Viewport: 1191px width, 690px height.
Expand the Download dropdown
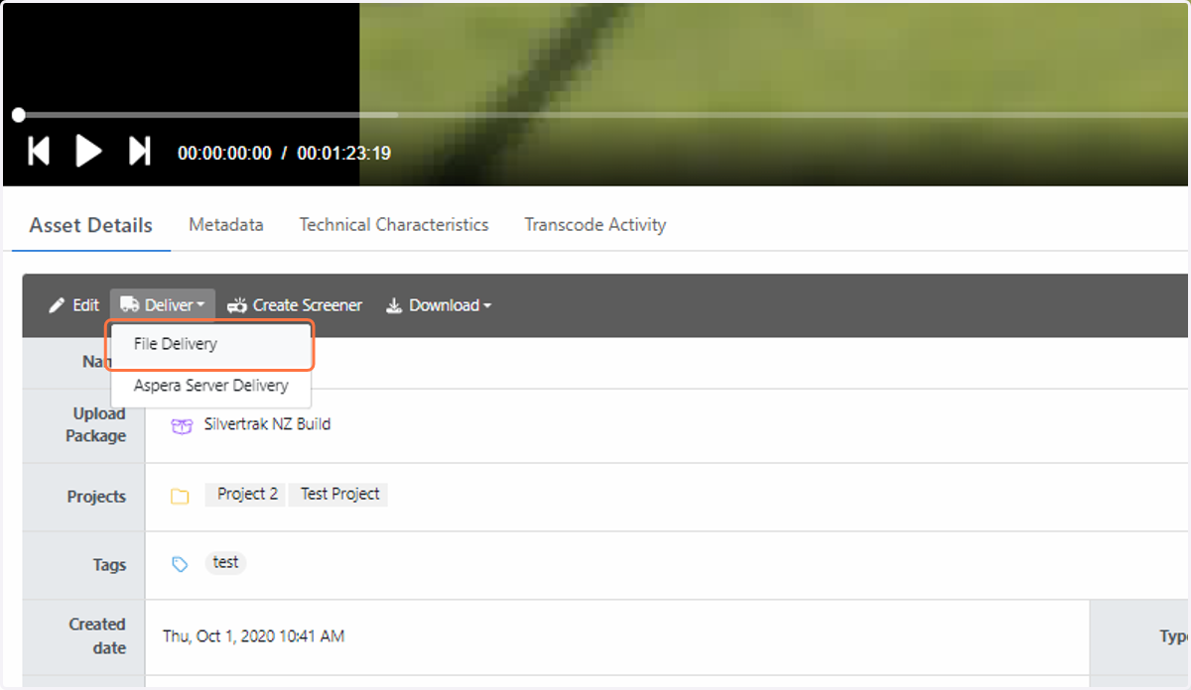[438, 305]
